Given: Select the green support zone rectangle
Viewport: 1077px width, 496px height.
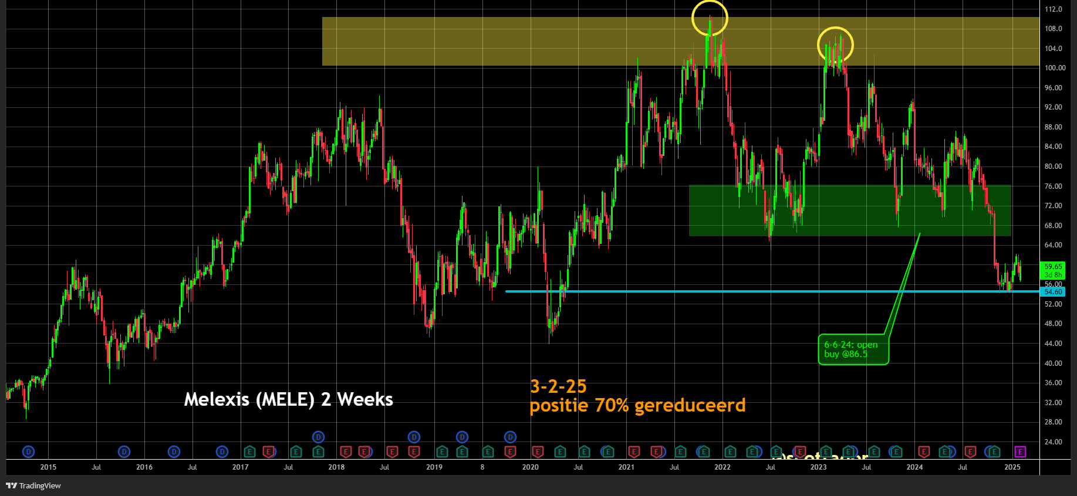Looking at the screenshot, I should tap(850, 210).
